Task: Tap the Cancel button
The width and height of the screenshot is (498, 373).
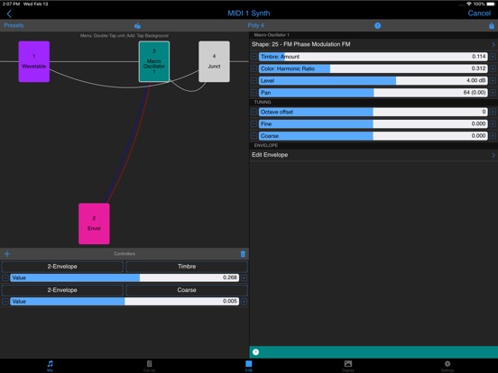Action: coord(479,14)
